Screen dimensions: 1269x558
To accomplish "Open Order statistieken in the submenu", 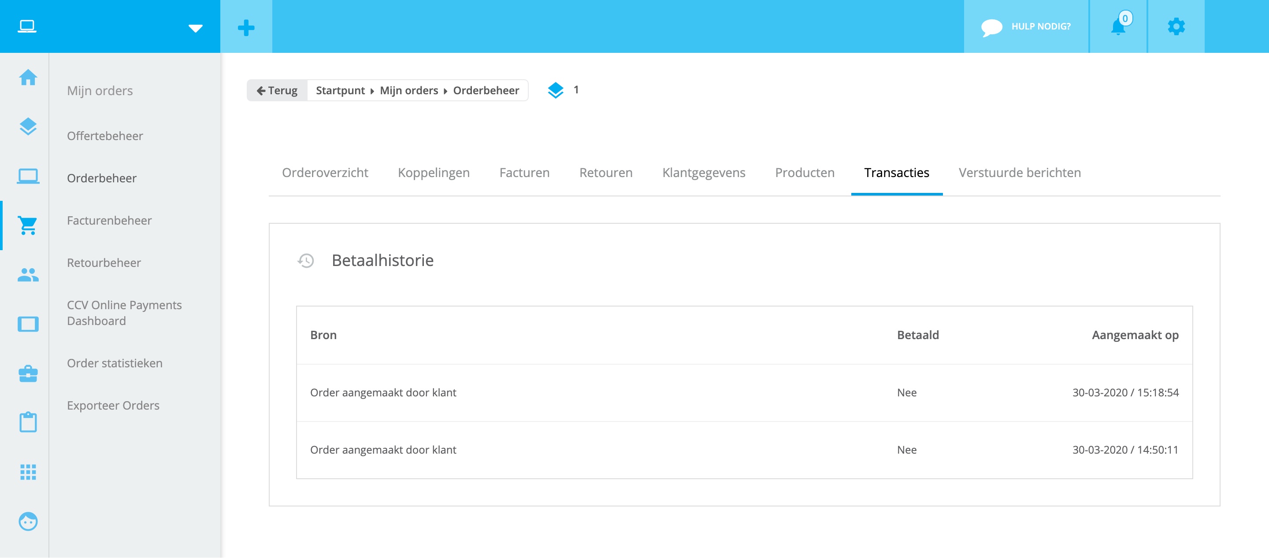I will (115, 363).
